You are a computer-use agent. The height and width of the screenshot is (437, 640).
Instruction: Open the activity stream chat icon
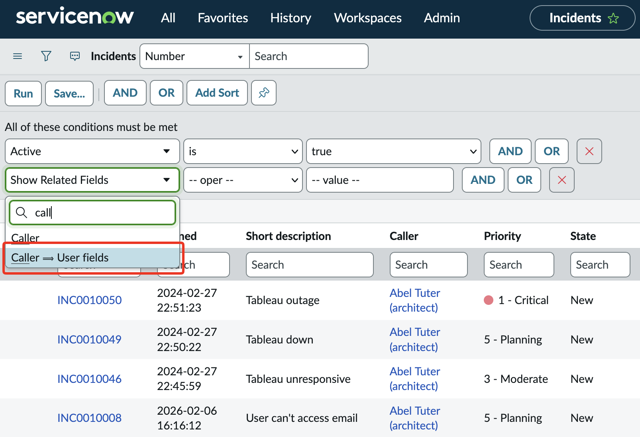(x=75, y=56)
